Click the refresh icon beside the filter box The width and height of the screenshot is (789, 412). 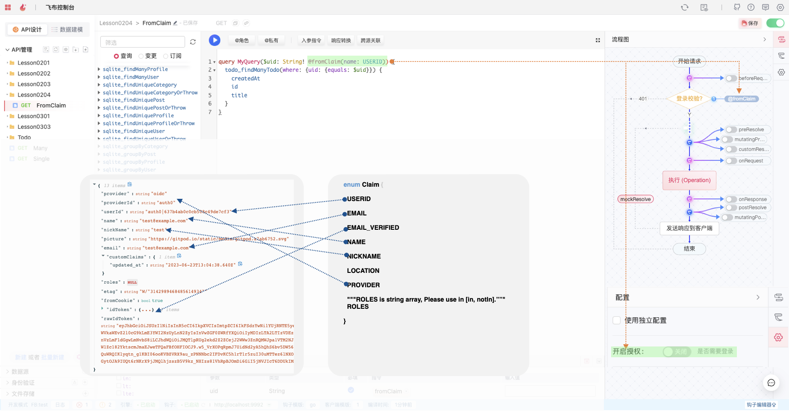pos(193,42)
